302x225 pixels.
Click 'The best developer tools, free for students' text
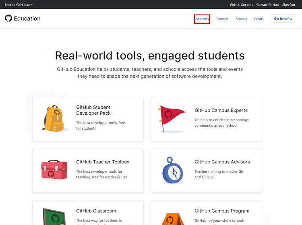[101, 126]
